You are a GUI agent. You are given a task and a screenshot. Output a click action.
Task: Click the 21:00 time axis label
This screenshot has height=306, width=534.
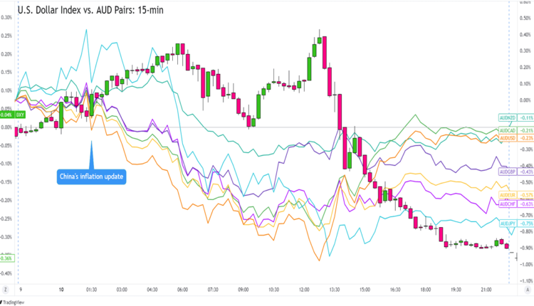click(x=486, y=290)
